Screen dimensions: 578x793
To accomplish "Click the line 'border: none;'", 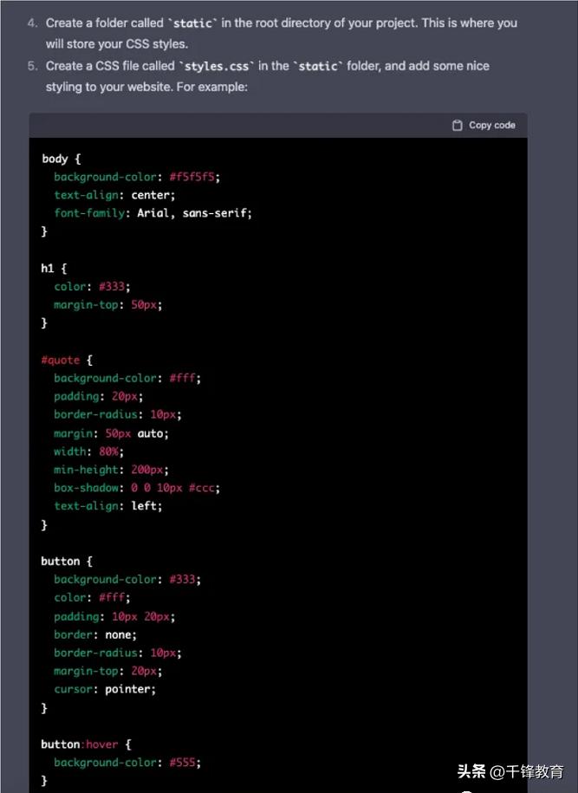I will pyautogui.click(x=95, y=634).
